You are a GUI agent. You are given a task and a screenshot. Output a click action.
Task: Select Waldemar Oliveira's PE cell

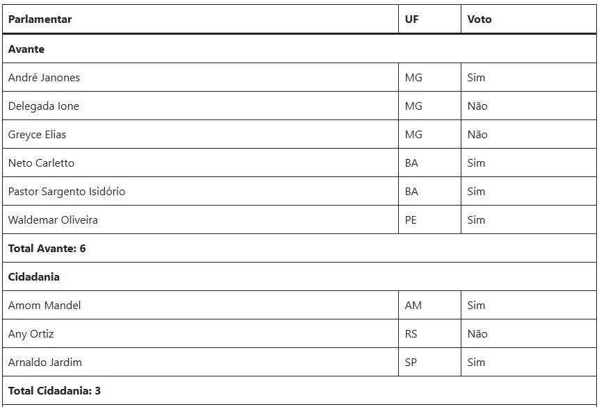pos(429,219)
